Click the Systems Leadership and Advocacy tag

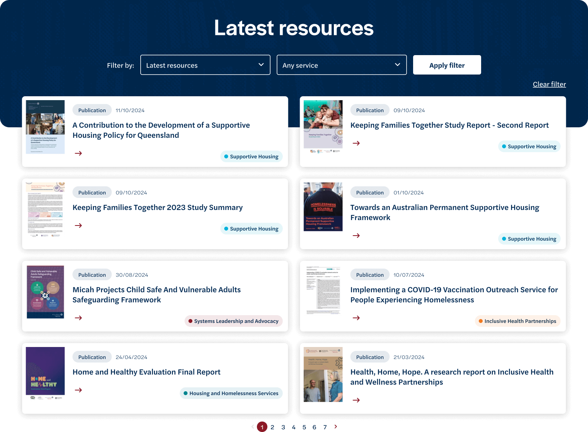[x=233, y=321]
